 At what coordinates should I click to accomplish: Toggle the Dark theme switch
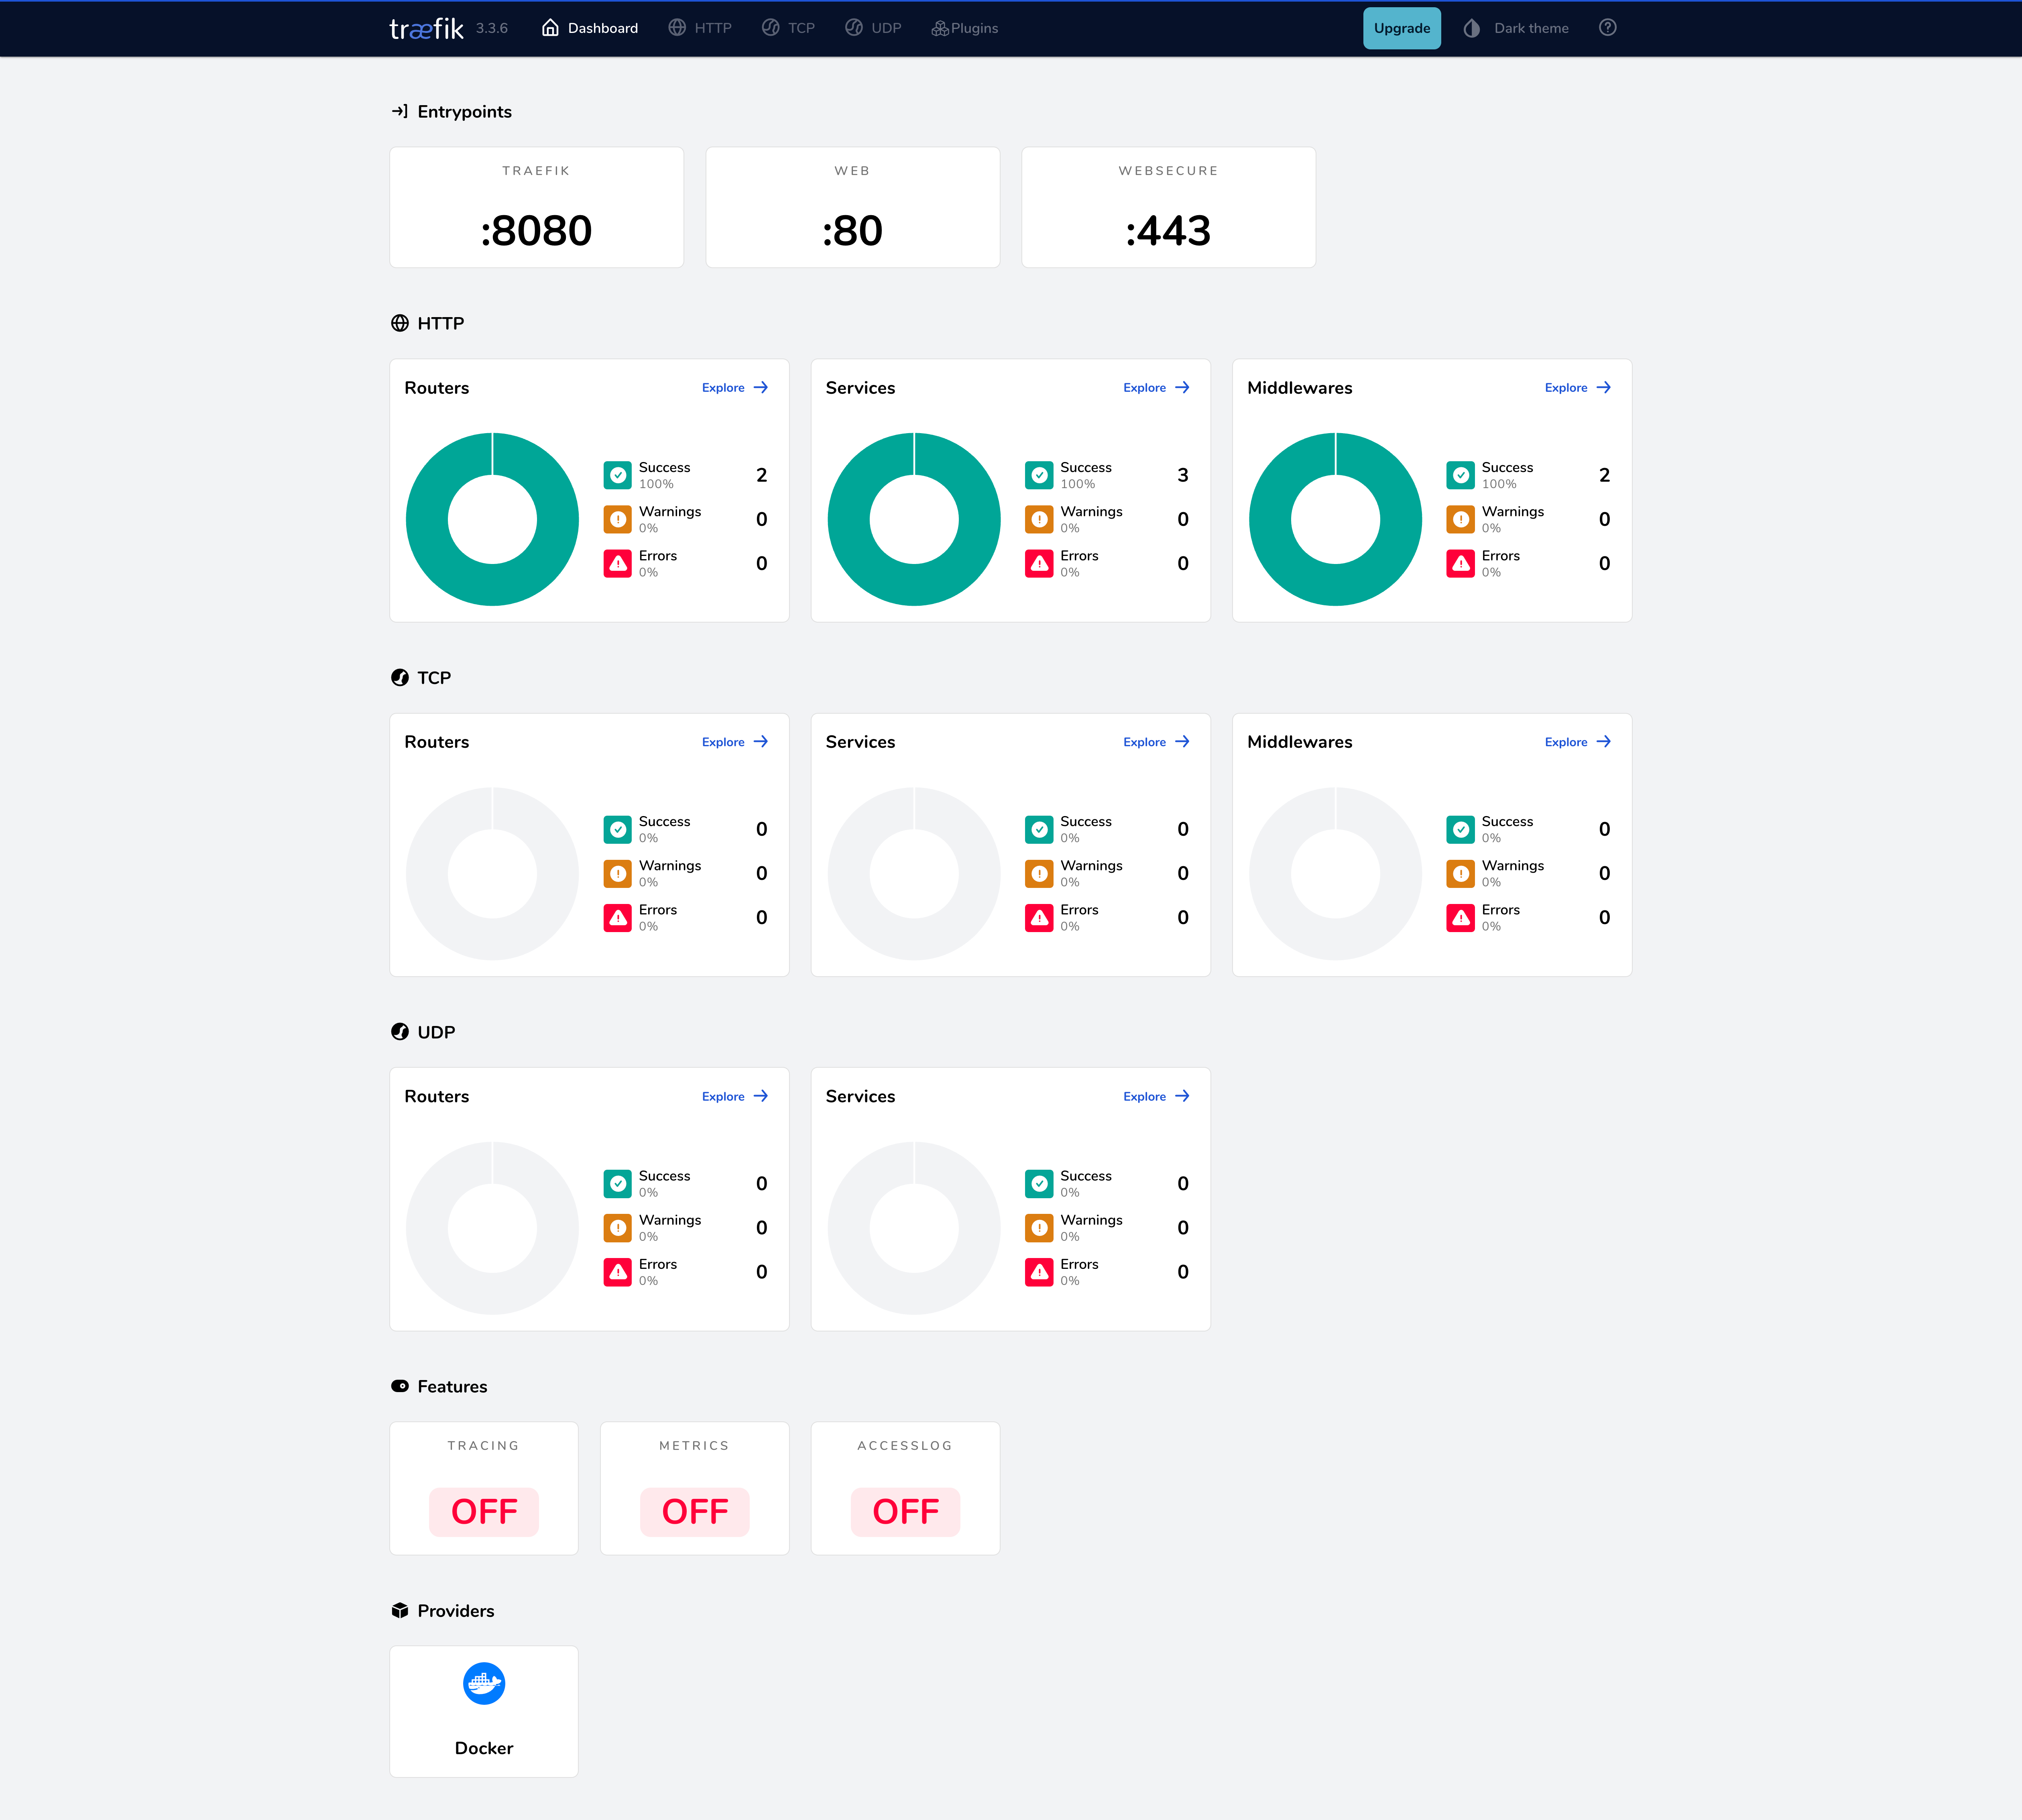coord(1516,28)
